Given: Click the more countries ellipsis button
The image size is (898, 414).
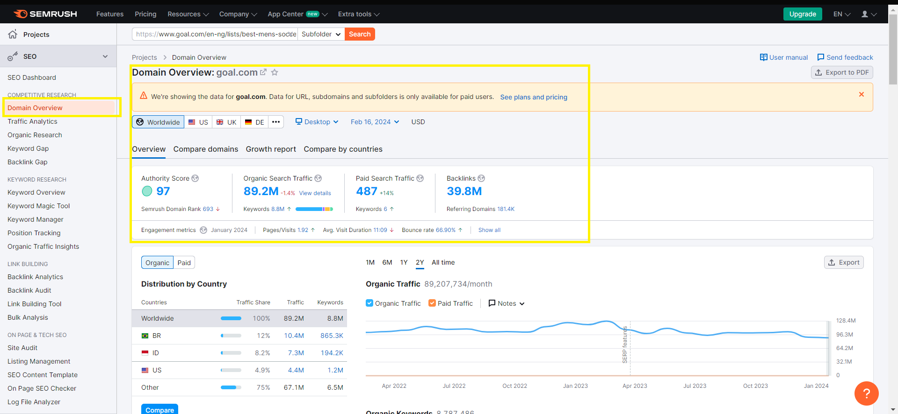Looking at the screenshot, I should tap(276, 122).
